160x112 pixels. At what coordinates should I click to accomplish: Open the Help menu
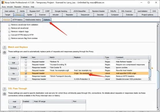[32, 7]
